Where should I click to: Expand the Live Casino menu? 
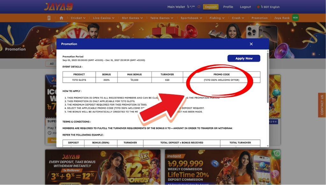[103, 18]
